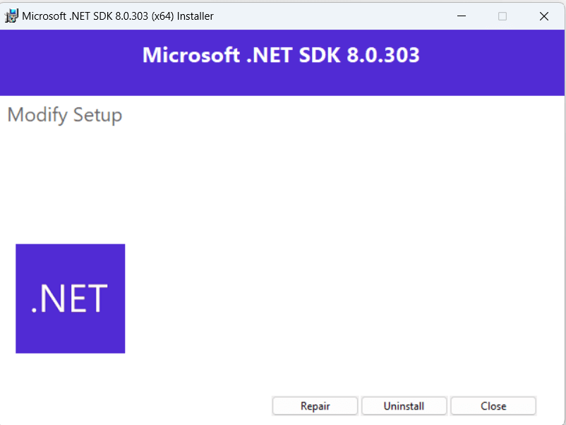566x425 pixels.
Task: Select the "Modify Setup" heading text
Action: 65,115
